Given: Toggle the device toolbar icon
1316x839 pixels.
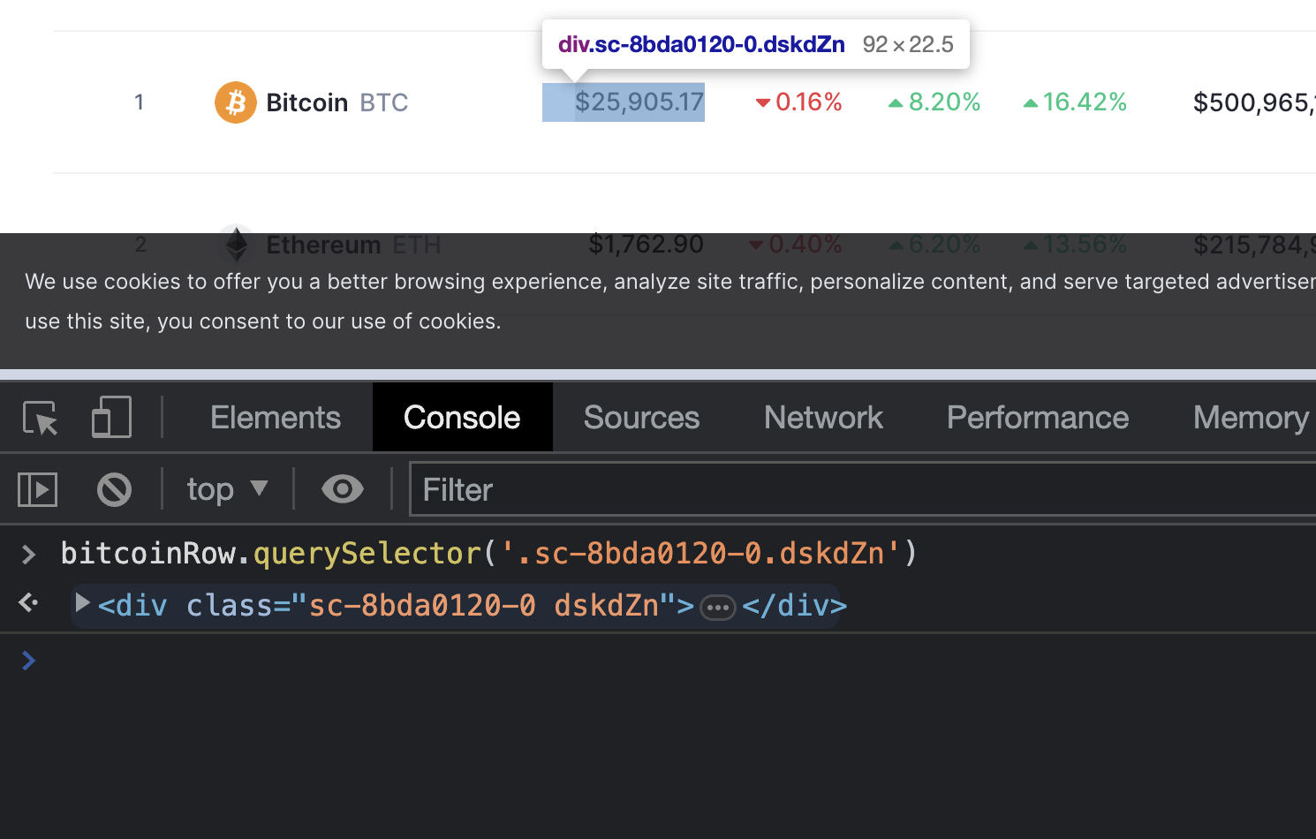Looking at the screenshot, I should [x=111, y=418].
